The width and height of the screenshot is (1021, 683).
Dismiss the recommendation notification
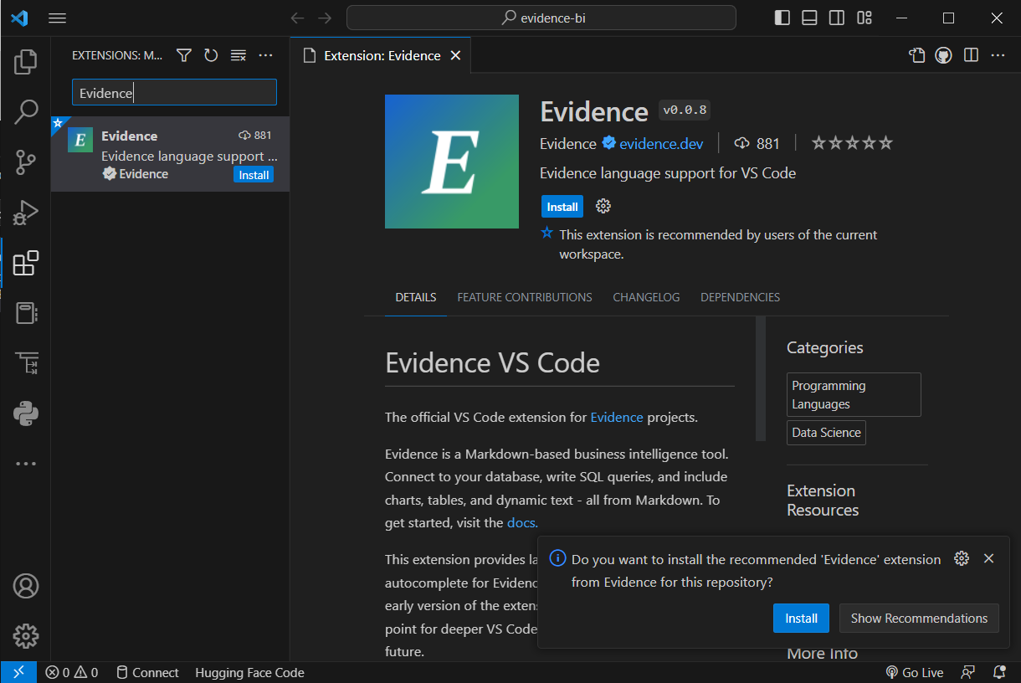pyautogui.click(x=988, y=558)
